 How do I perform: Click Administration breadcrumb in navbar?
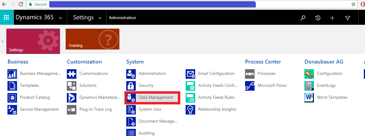[x=122, y=18]
